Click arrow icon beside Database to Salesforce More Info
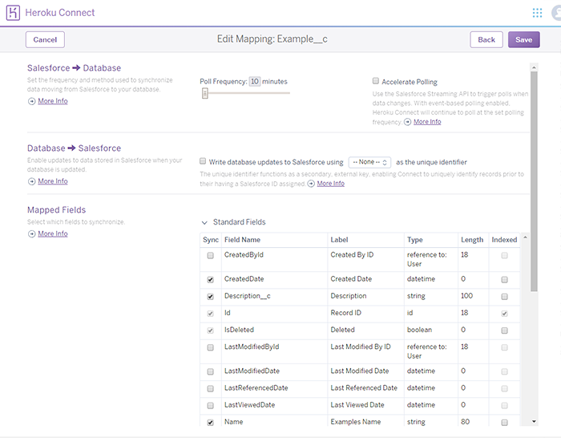The image size is (561, 438). pyautogui.click(x=32, y=181)
